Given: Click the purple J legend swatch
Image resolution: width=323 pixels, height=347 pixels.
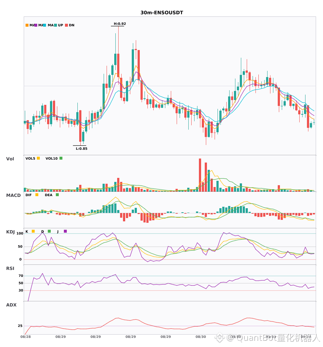Looking at the screenshot, I should pos(65,231).
